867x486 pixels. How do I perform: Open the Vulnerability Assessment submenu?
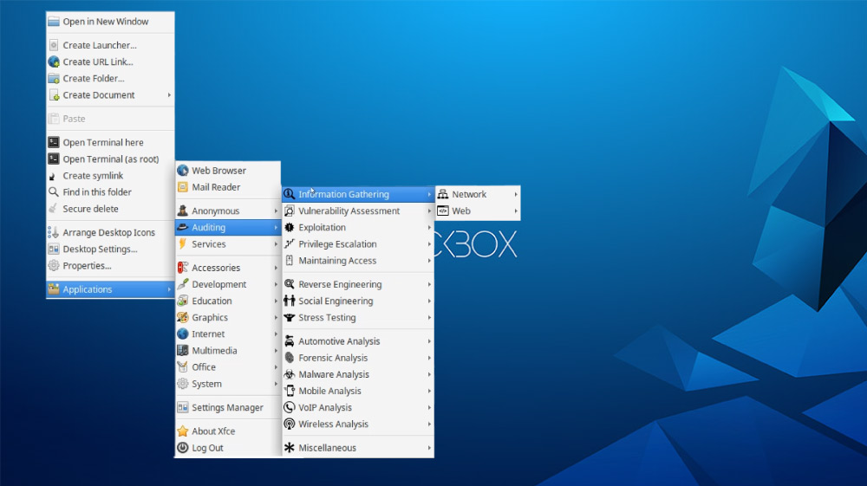tap(349, 211)
